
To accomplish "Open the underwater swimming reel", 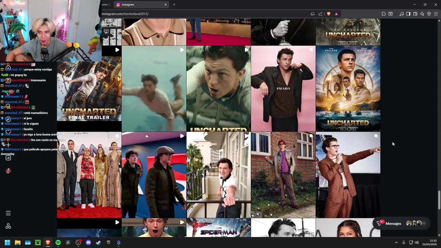I will point(154,89).
